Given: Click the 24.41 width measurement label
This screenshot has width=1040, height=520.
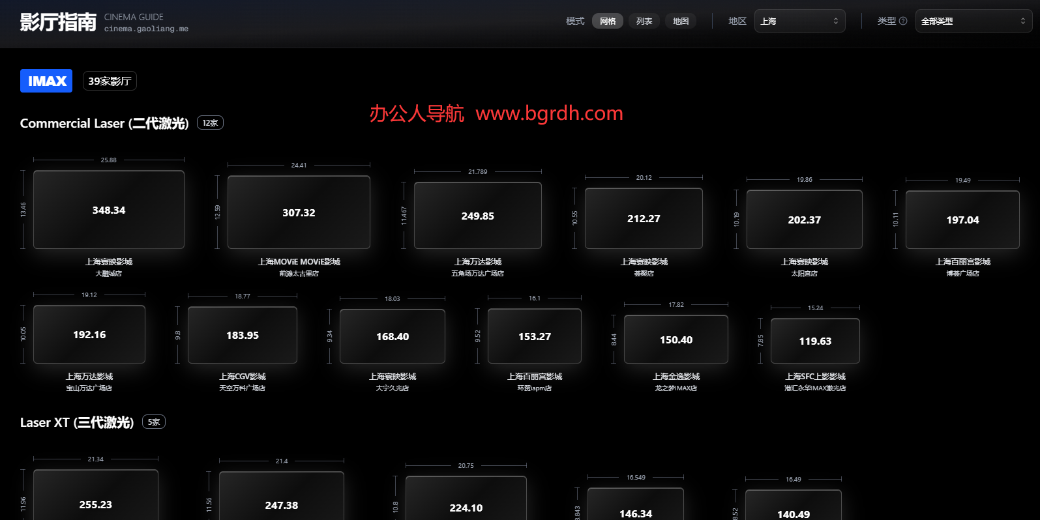Looking at the screenshot, I should pyautogui.click(x=299, y=165).
